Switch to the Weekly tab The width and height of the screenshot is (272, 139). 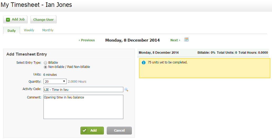29,30
